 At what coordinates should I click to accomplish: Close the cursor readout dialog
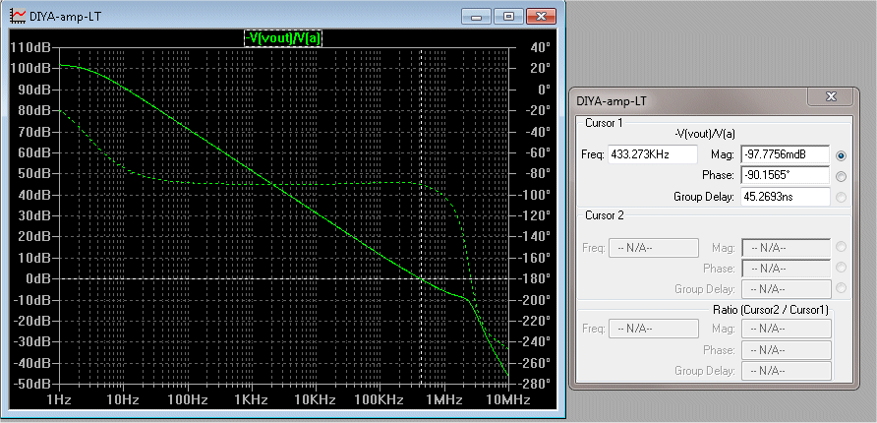tap(831, 96)
